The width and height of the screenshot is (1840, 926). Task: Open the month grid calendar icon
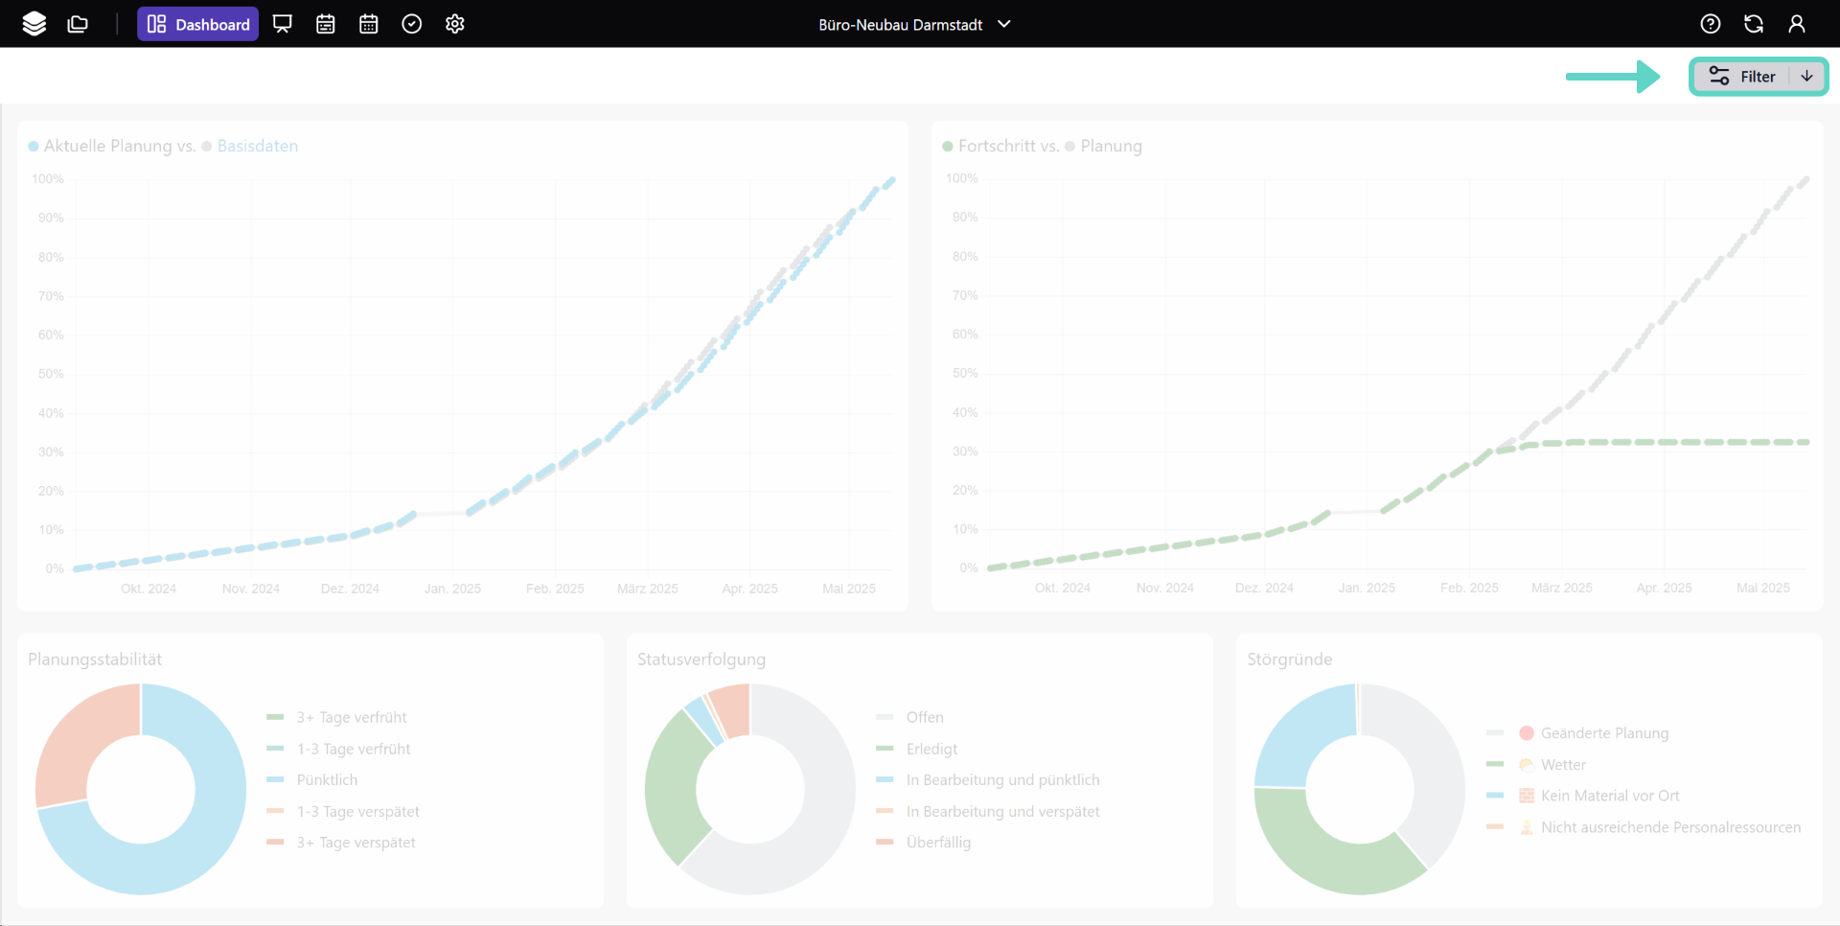tap(369, 24)
